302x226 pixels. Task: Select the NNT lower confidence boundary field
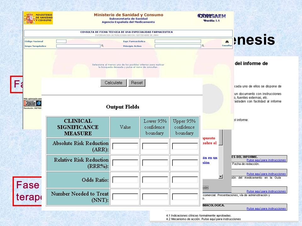tap(155, 197)
